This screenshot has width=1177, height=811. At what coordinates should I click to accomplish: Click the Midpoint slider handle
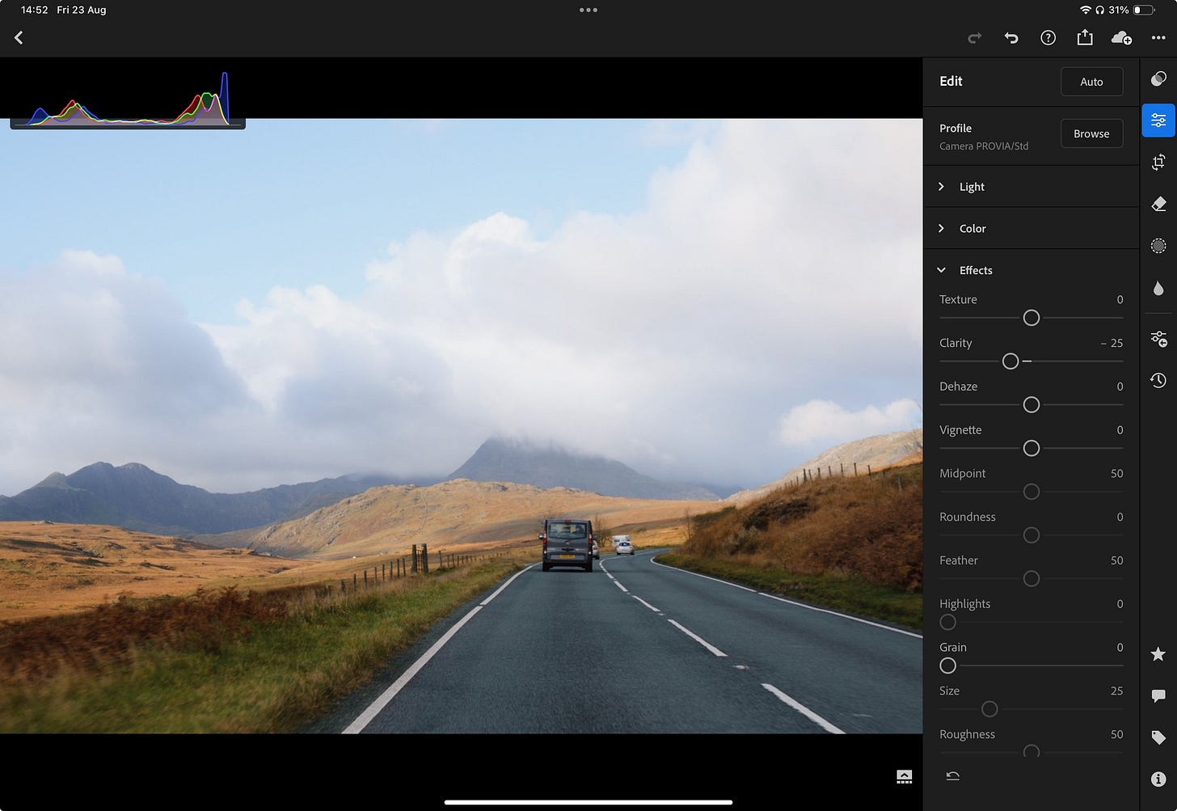tap(1031, 492)
